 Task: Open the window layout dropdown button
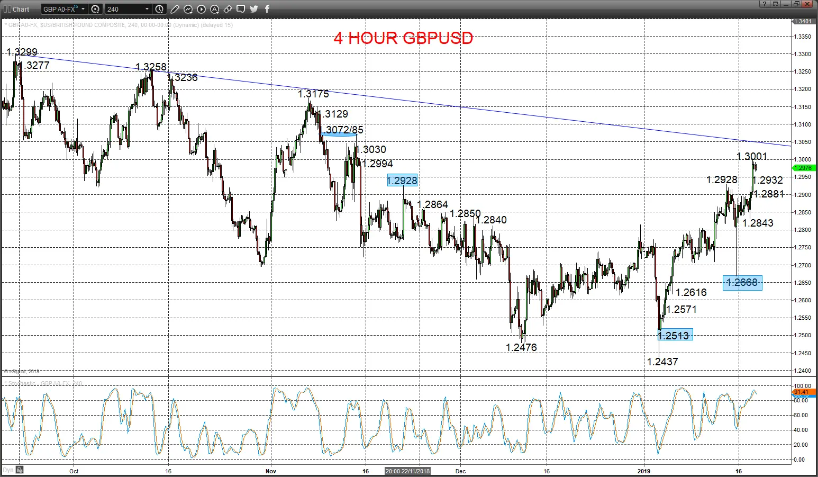click(776, 4)
